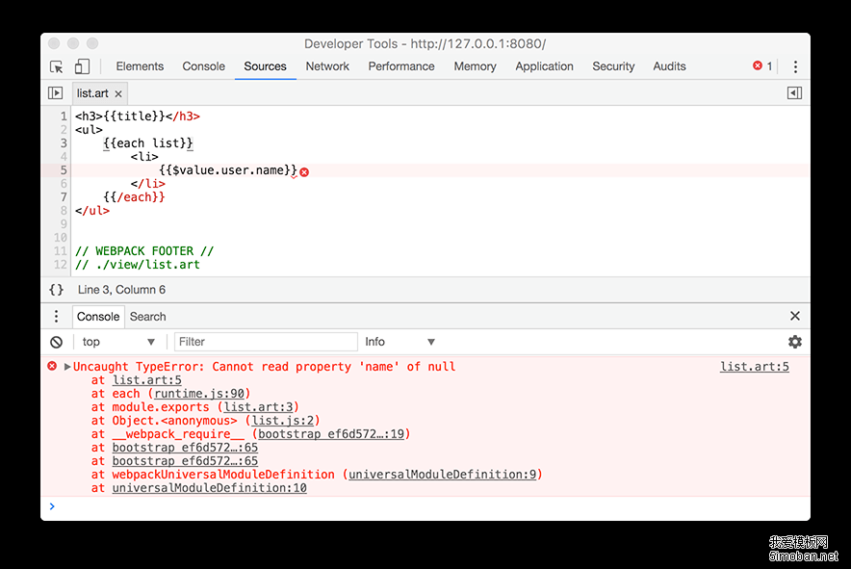Screen dimensions: 851x569
Task: Activate the inspect element picker icon
Action: (x=57, y=66)
